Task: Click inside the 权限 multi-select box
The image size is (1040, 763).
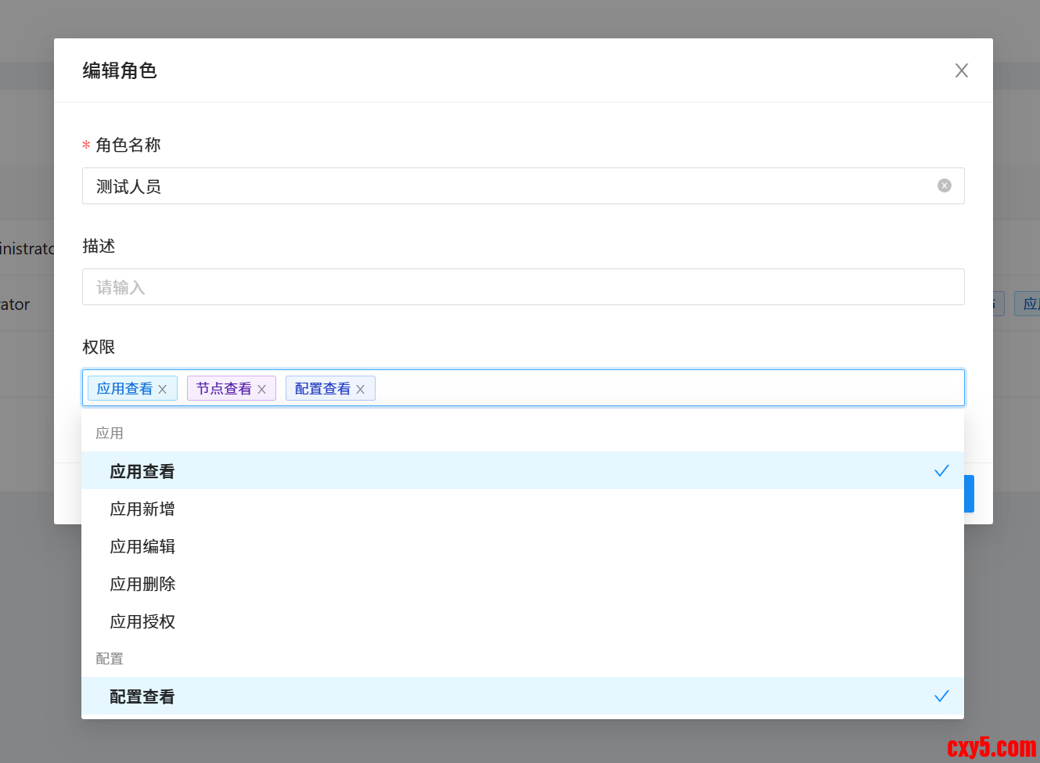Action: coord(665,388)
